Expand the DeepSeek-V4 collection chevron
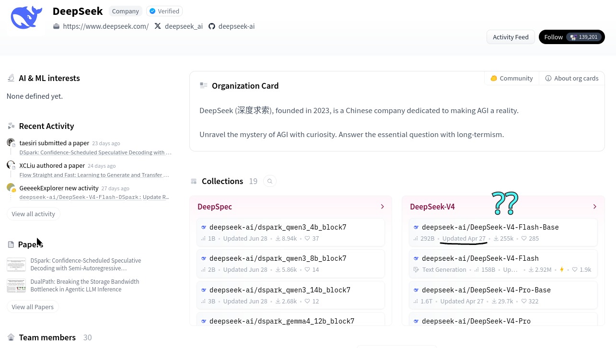The height and width of the screenshot is (348, 616). [594, 207]
